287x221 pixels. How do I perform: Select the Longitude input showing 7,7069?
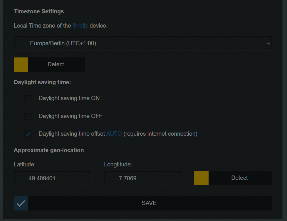point(143,178)
